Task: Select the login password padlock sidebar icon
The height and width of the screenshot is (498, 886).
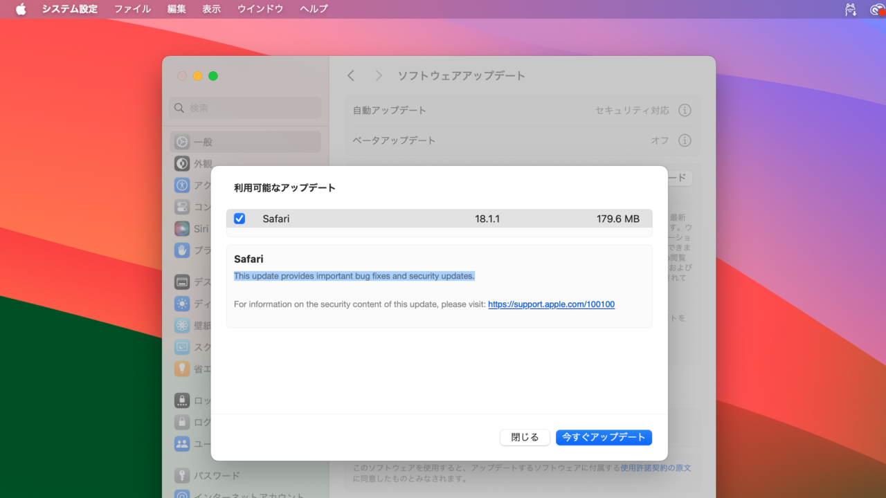Action: point(182,422)
